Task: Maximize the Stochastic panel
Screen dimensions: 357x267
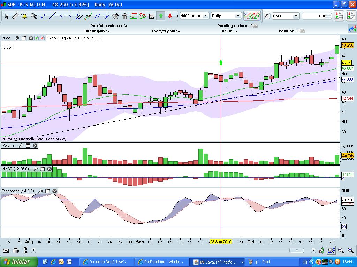Action: [47, 191]
